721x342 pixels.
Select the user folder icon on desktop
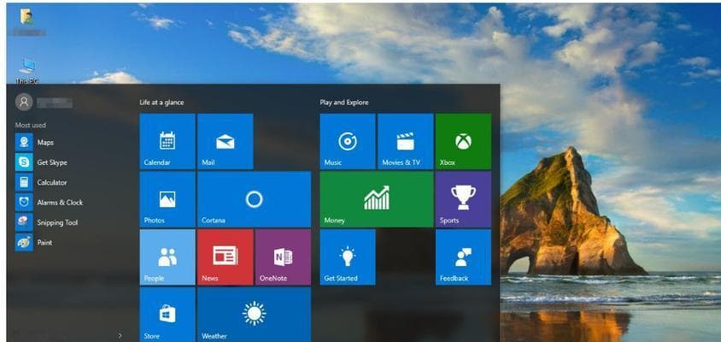tap(26, 16)
